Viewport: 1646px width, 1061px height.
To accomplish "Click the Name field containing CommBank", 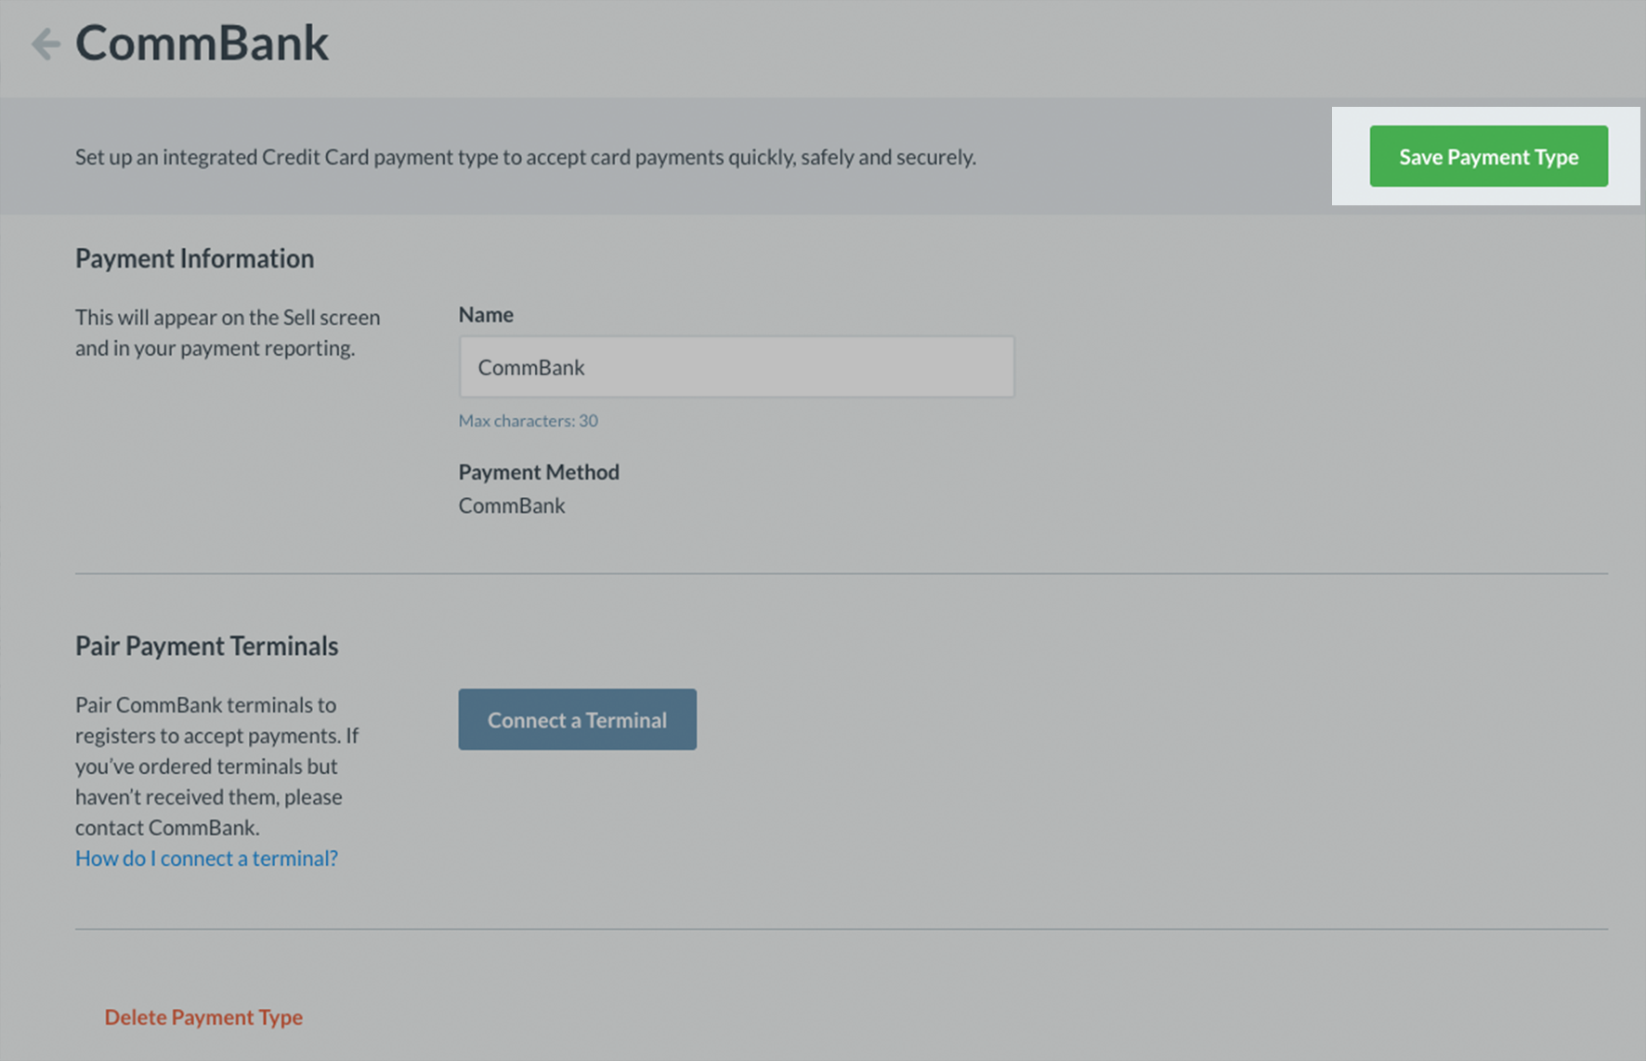I will coord(736,367).
